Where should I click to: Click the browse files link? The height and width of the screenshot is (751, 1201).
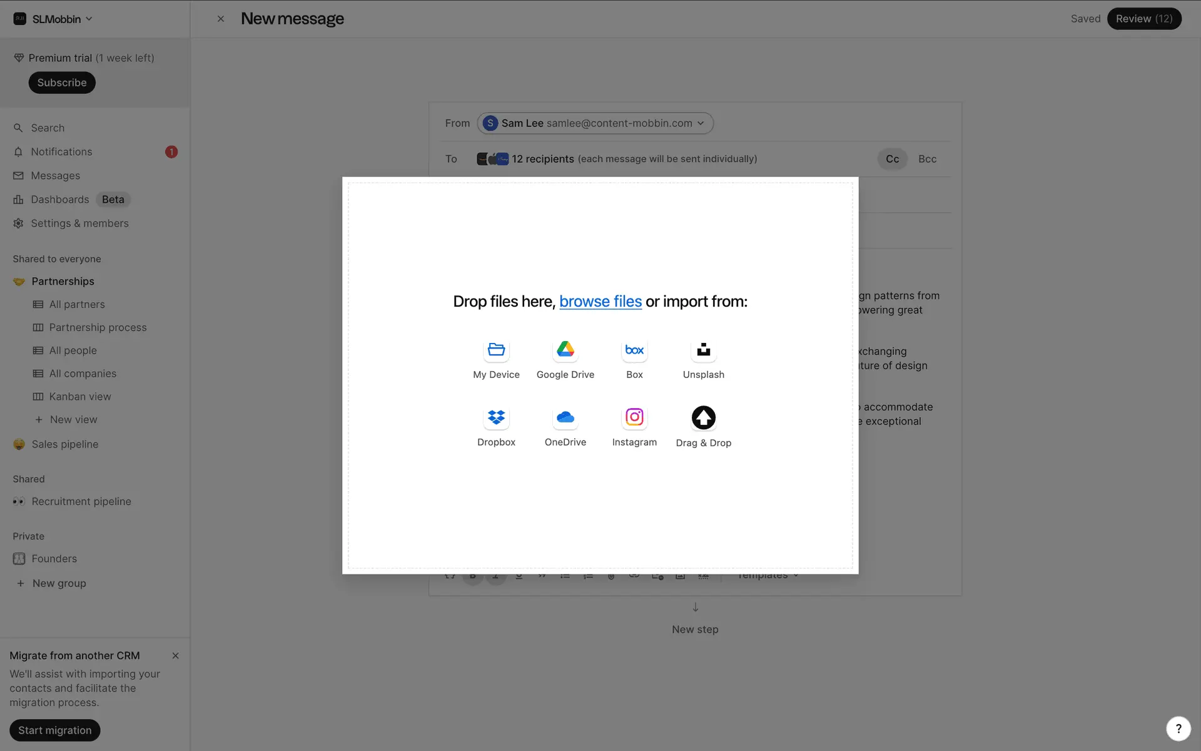click(x=600, y=302)
